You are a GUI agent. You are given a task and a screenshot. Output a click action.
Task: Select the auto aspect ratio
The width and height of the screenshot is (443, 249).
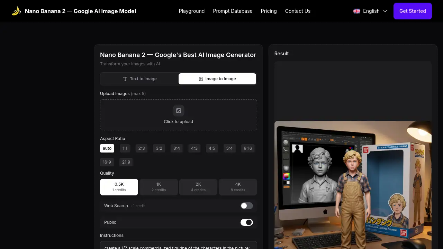[107, 148]
